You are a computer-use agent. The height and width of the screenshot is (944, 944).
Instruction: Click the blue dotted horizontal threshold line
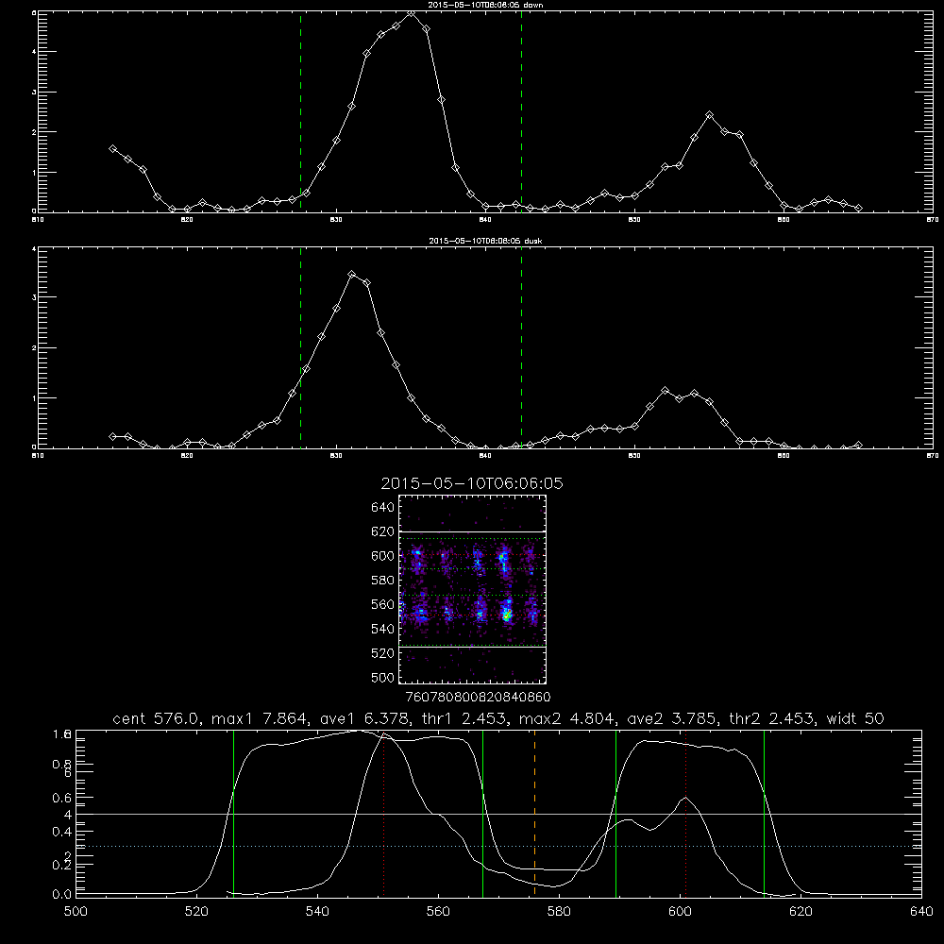tap(498, 847)
